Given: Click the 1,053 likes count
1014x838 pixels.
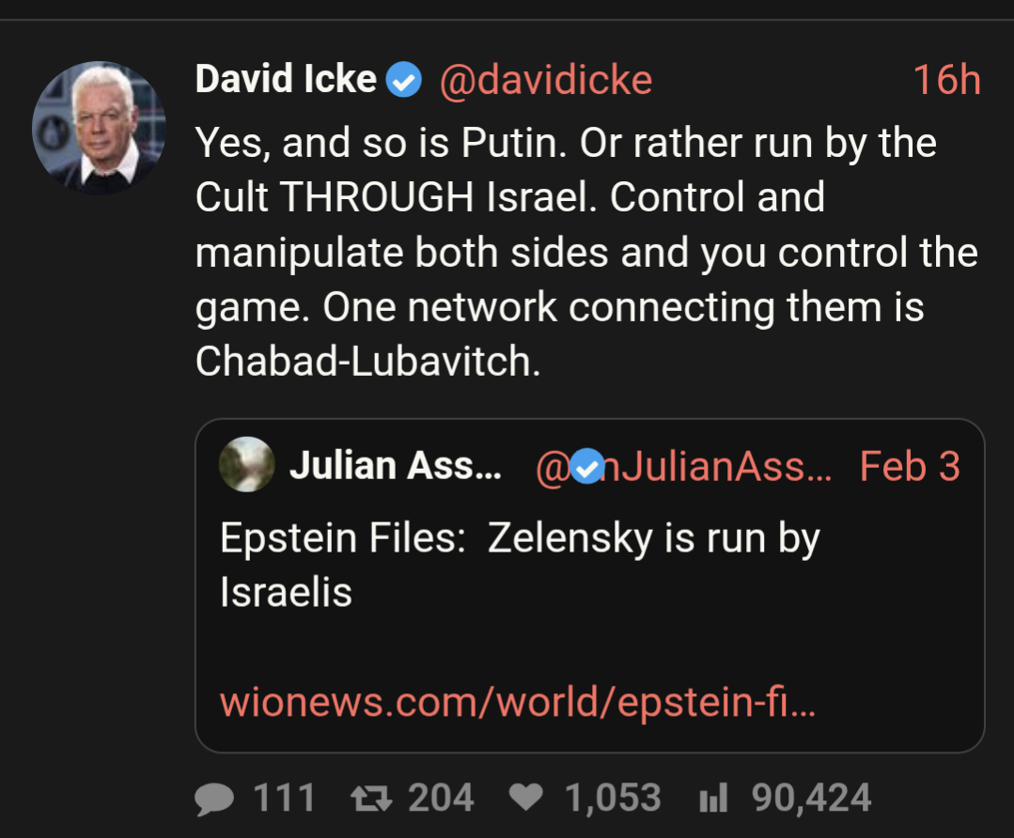Looking at the screenshot, I should point(613,799).
